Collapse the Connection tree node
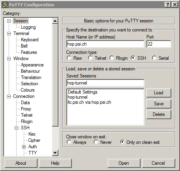180x171 pixels. (x=9, y=96)
